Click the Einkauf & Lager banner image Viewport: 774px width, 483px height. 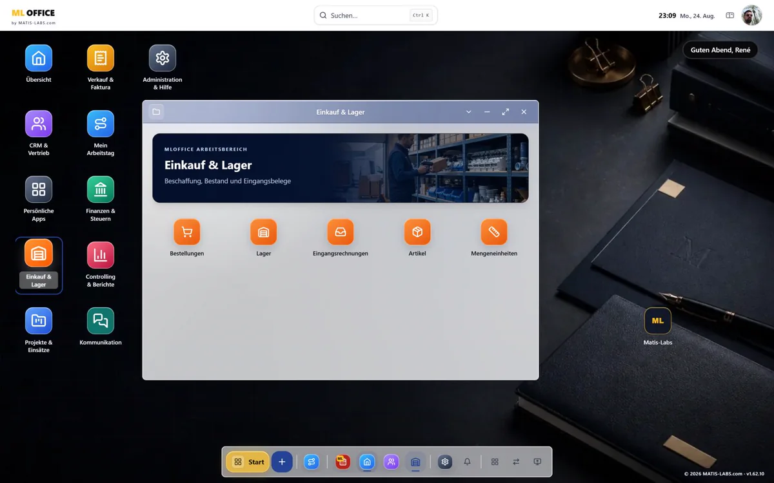coord(341,168)
